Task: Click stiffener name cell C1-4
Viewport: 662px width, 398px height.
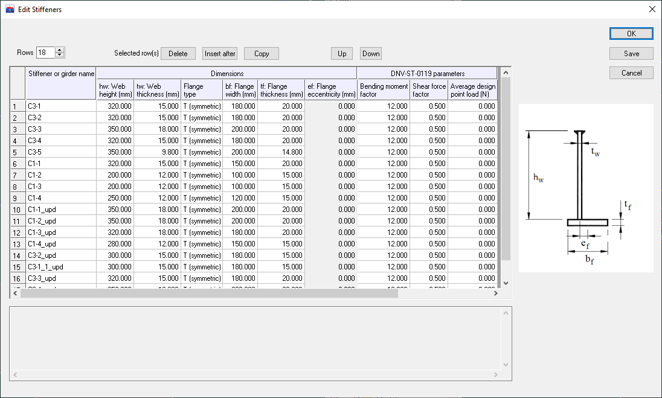Action: (x=61, y=198)
